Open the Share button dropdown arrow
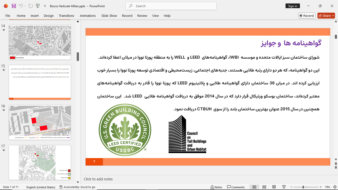The image size is (338, 190). pyautogui.click(x=333, y=16)
